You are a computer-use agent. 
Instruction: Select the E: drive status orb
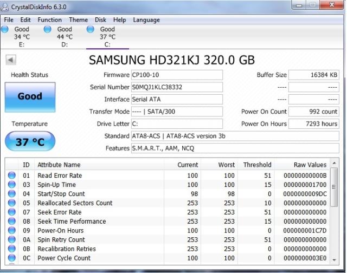click(x=5, y=29)
